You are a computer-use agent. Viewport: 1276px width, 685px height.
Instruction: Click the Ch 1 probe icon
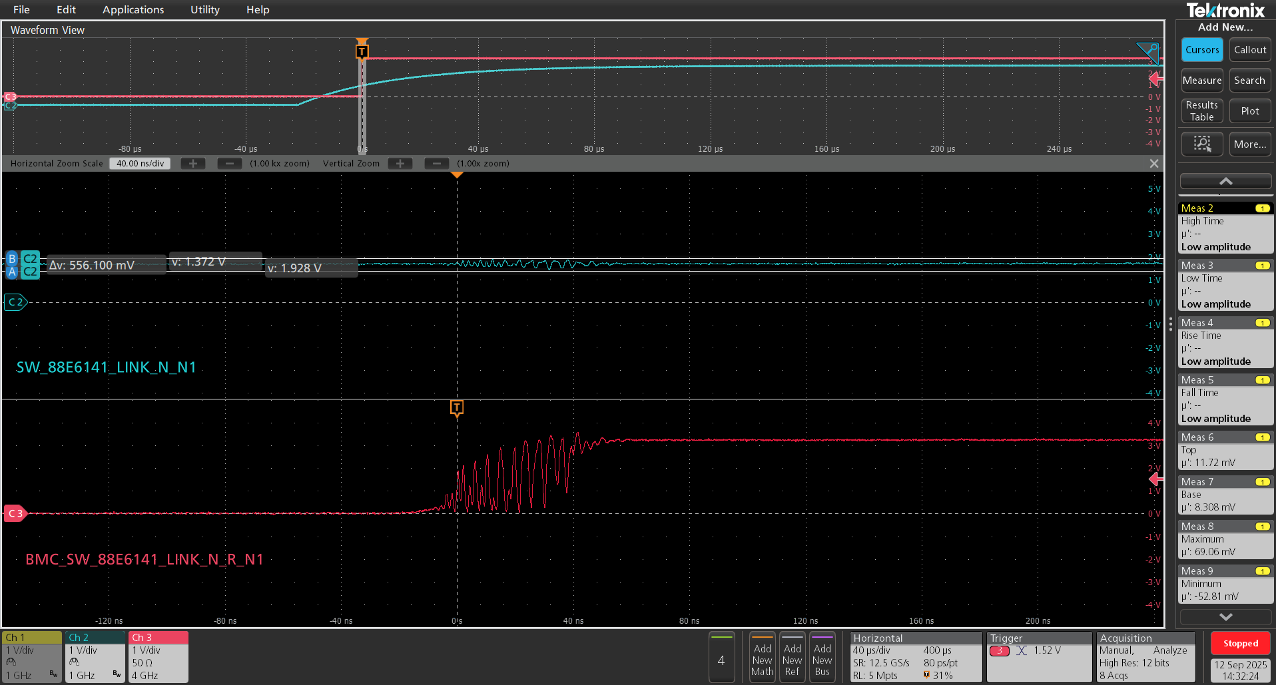pos(11,662)
